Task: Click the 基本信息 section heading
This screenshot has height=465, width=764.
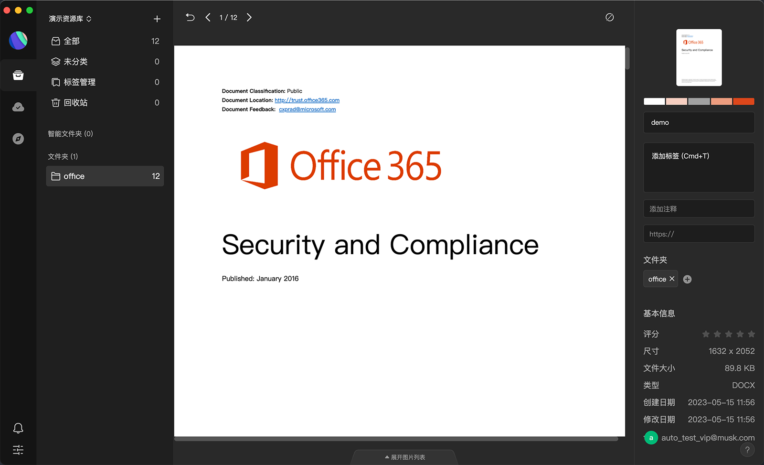Action: [x=659, y=314]
